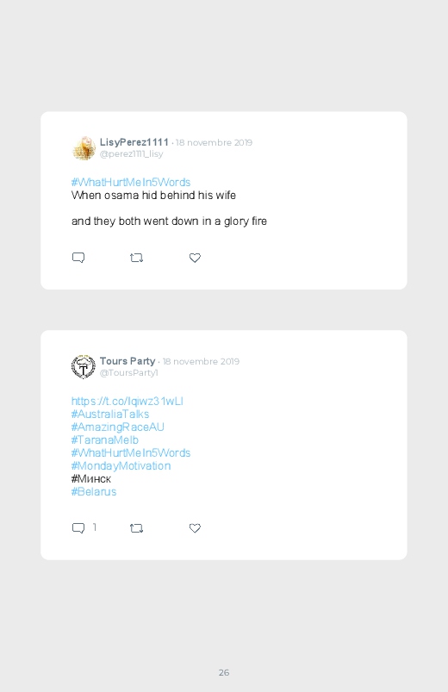This screenshot has width=448, height=692.
Task: Open hashtag #AmazingRaceAU
Action: (117, 427)
